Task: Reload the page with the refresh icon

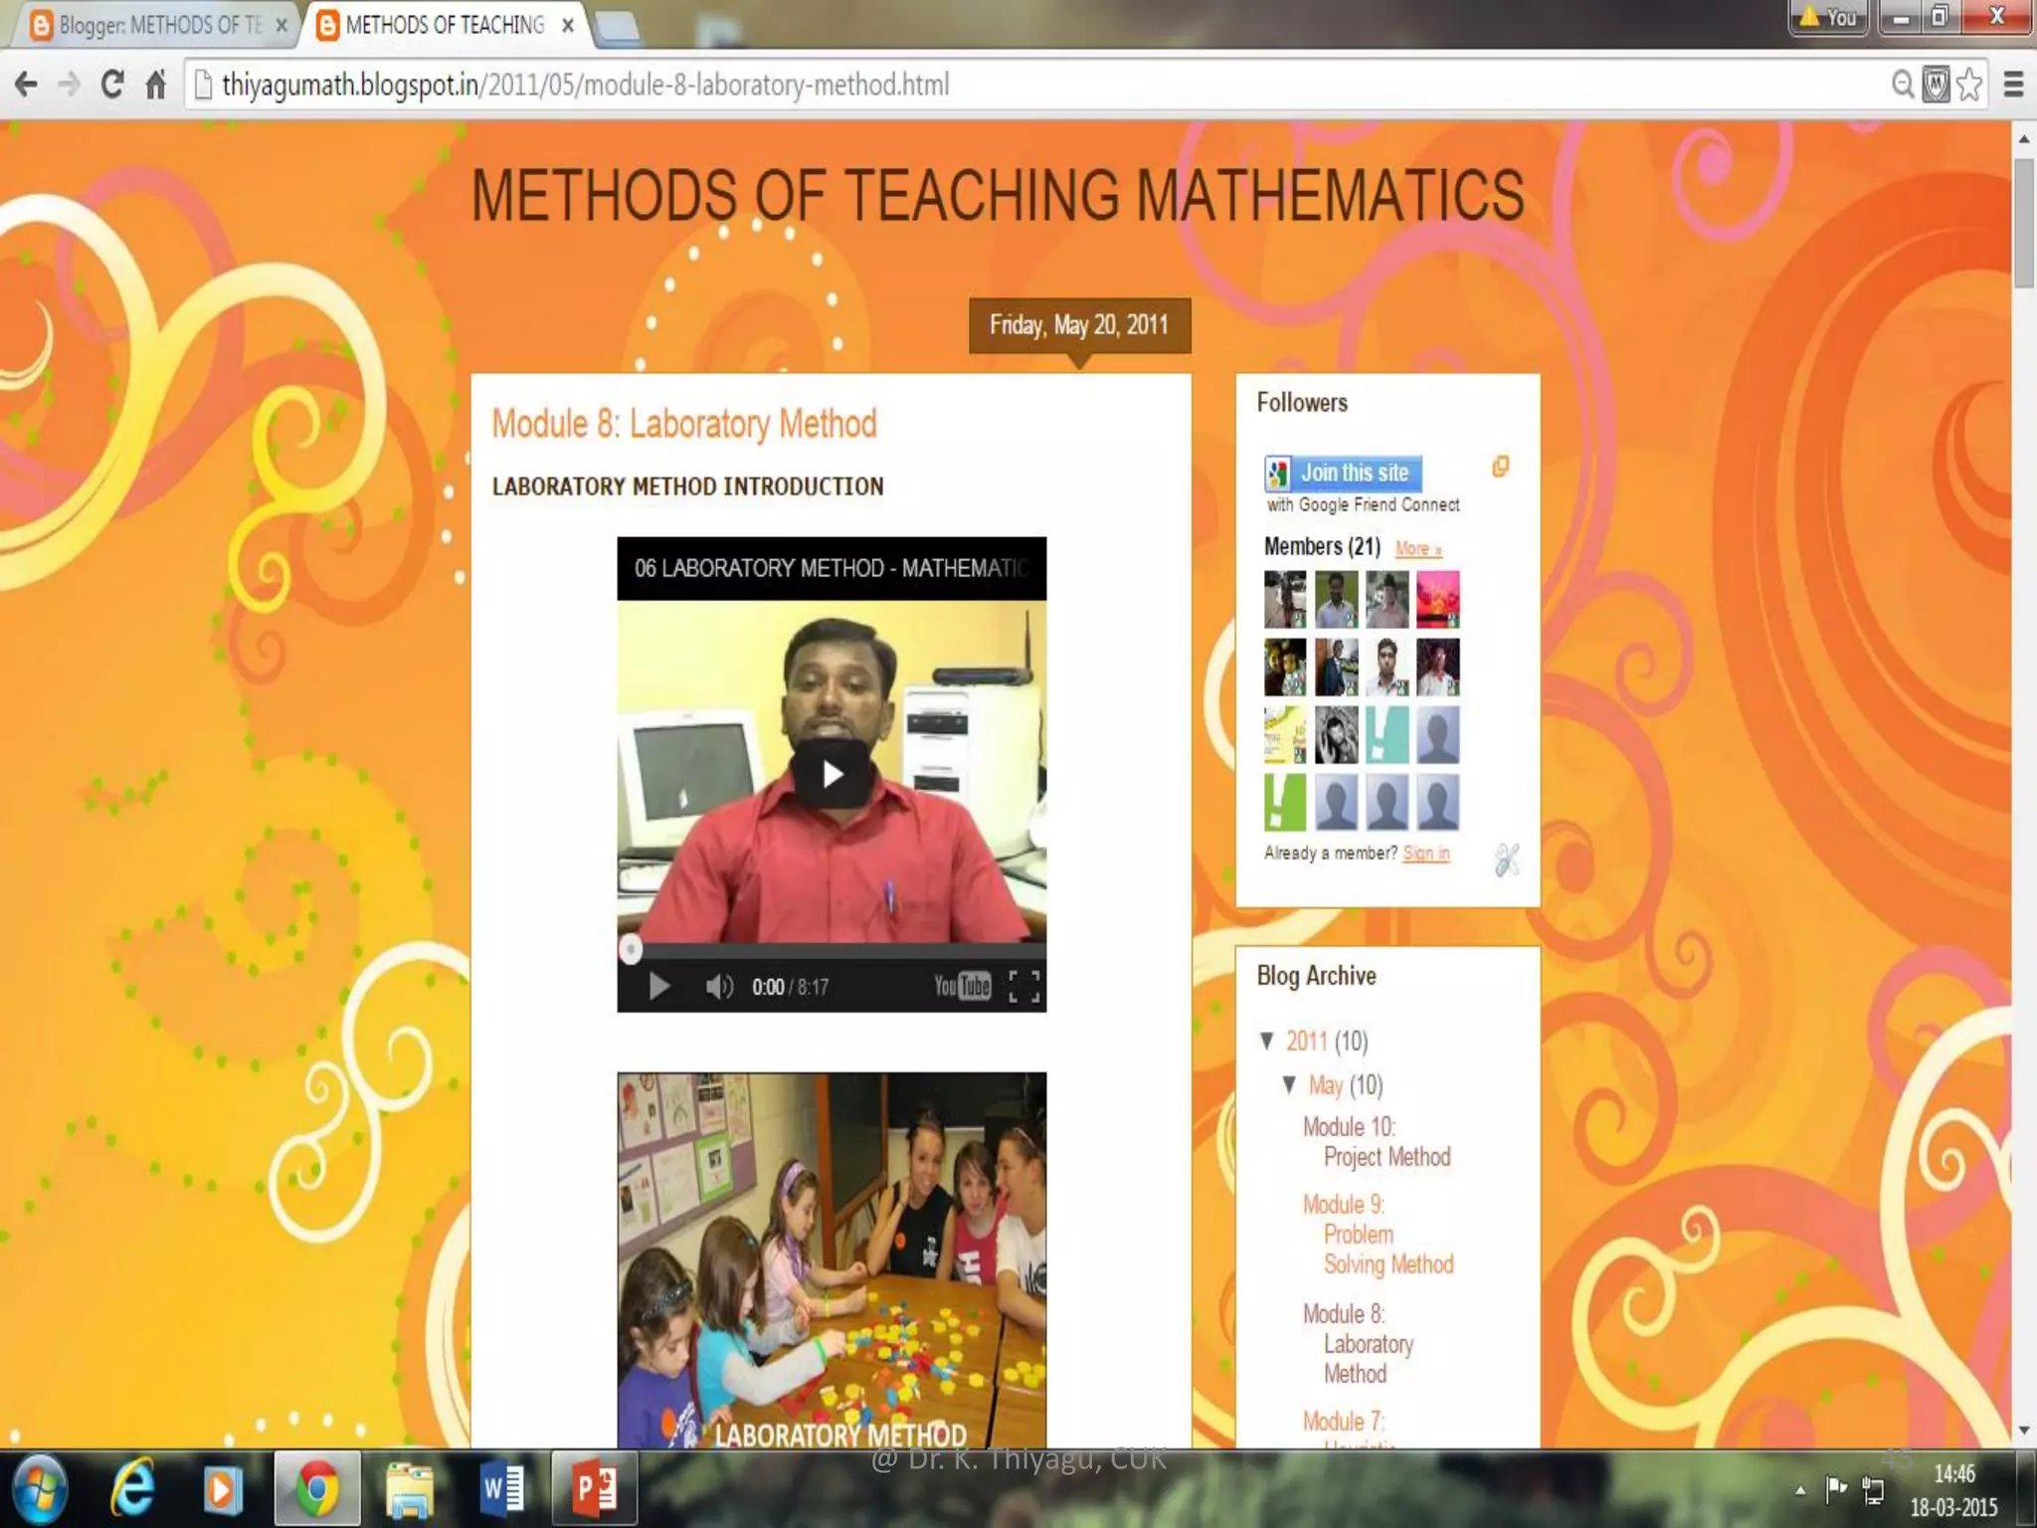Action: coord(112,85)
